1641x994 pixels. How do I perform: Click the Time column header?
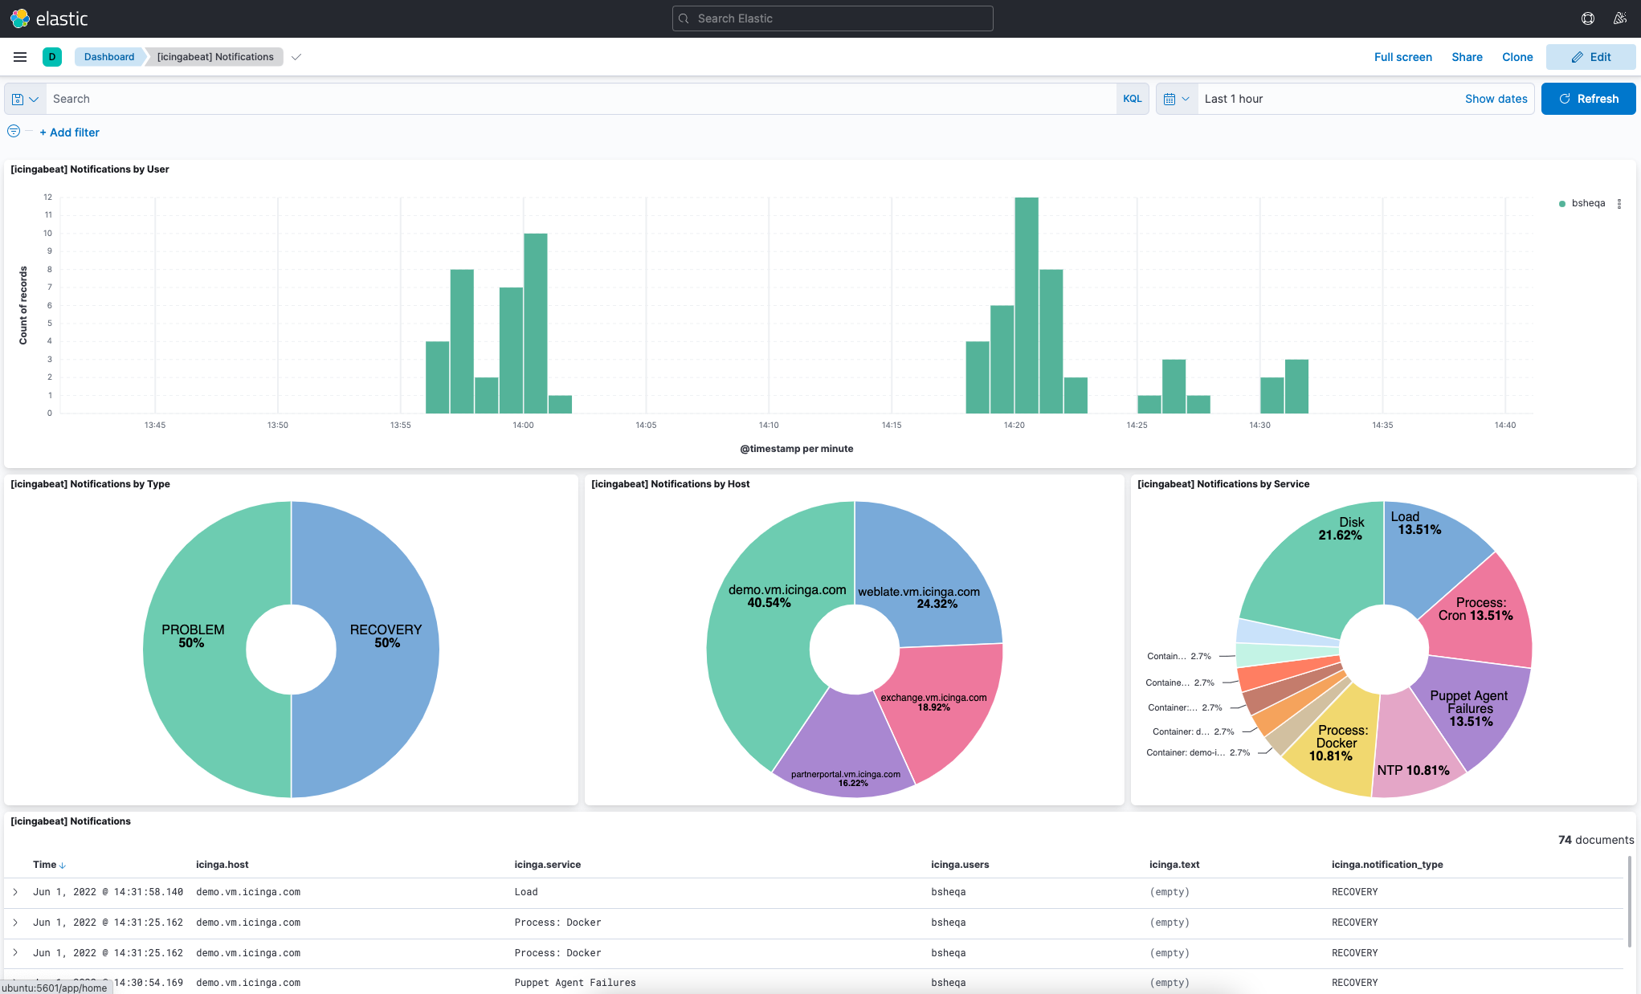click(45, 865)
